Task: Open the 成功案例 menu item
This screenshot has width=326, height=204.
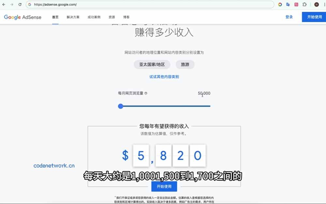Action: 94,17
